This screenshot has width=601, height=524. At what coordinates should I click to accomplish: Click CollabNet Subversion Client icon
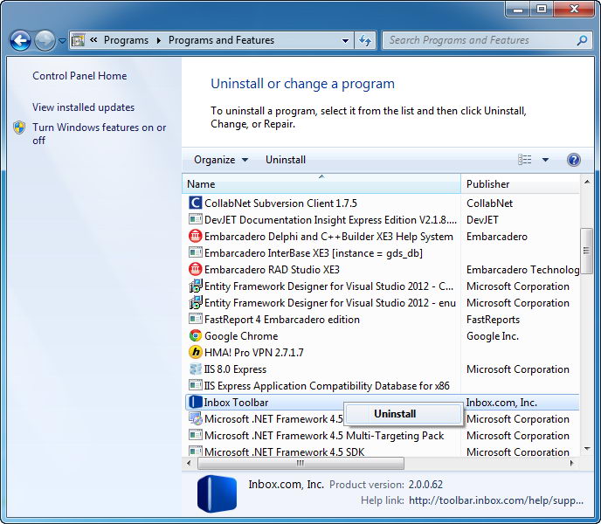point(196,203)
